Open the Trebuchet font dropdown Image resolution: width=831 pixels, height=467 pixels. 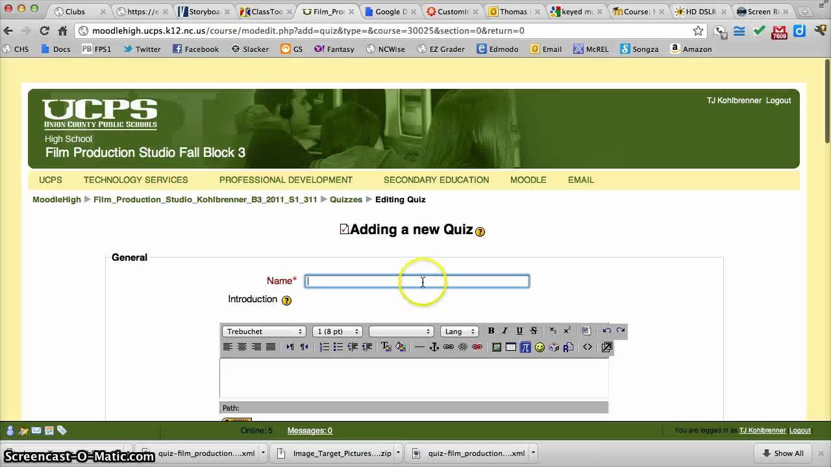[x=264, y=331]
